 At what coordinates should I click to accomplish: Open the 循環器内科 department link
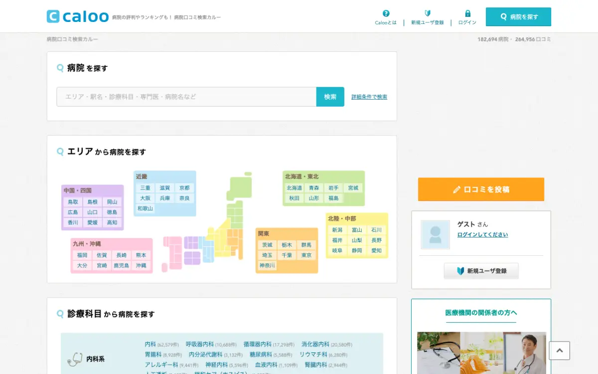(258, 345)
